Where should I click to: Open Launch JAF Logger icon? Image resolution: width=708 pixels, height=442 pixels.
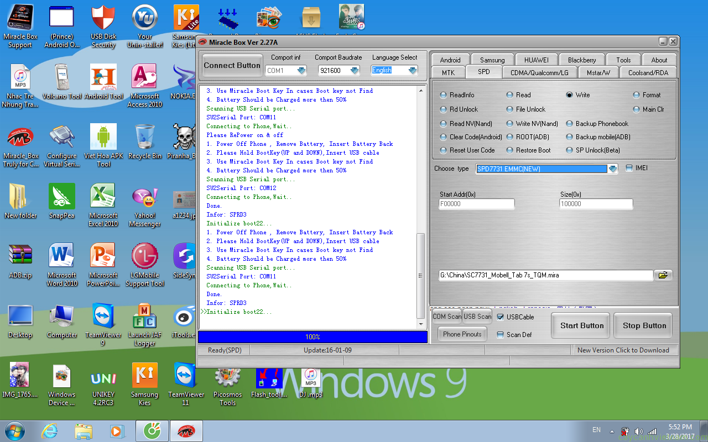145,324
